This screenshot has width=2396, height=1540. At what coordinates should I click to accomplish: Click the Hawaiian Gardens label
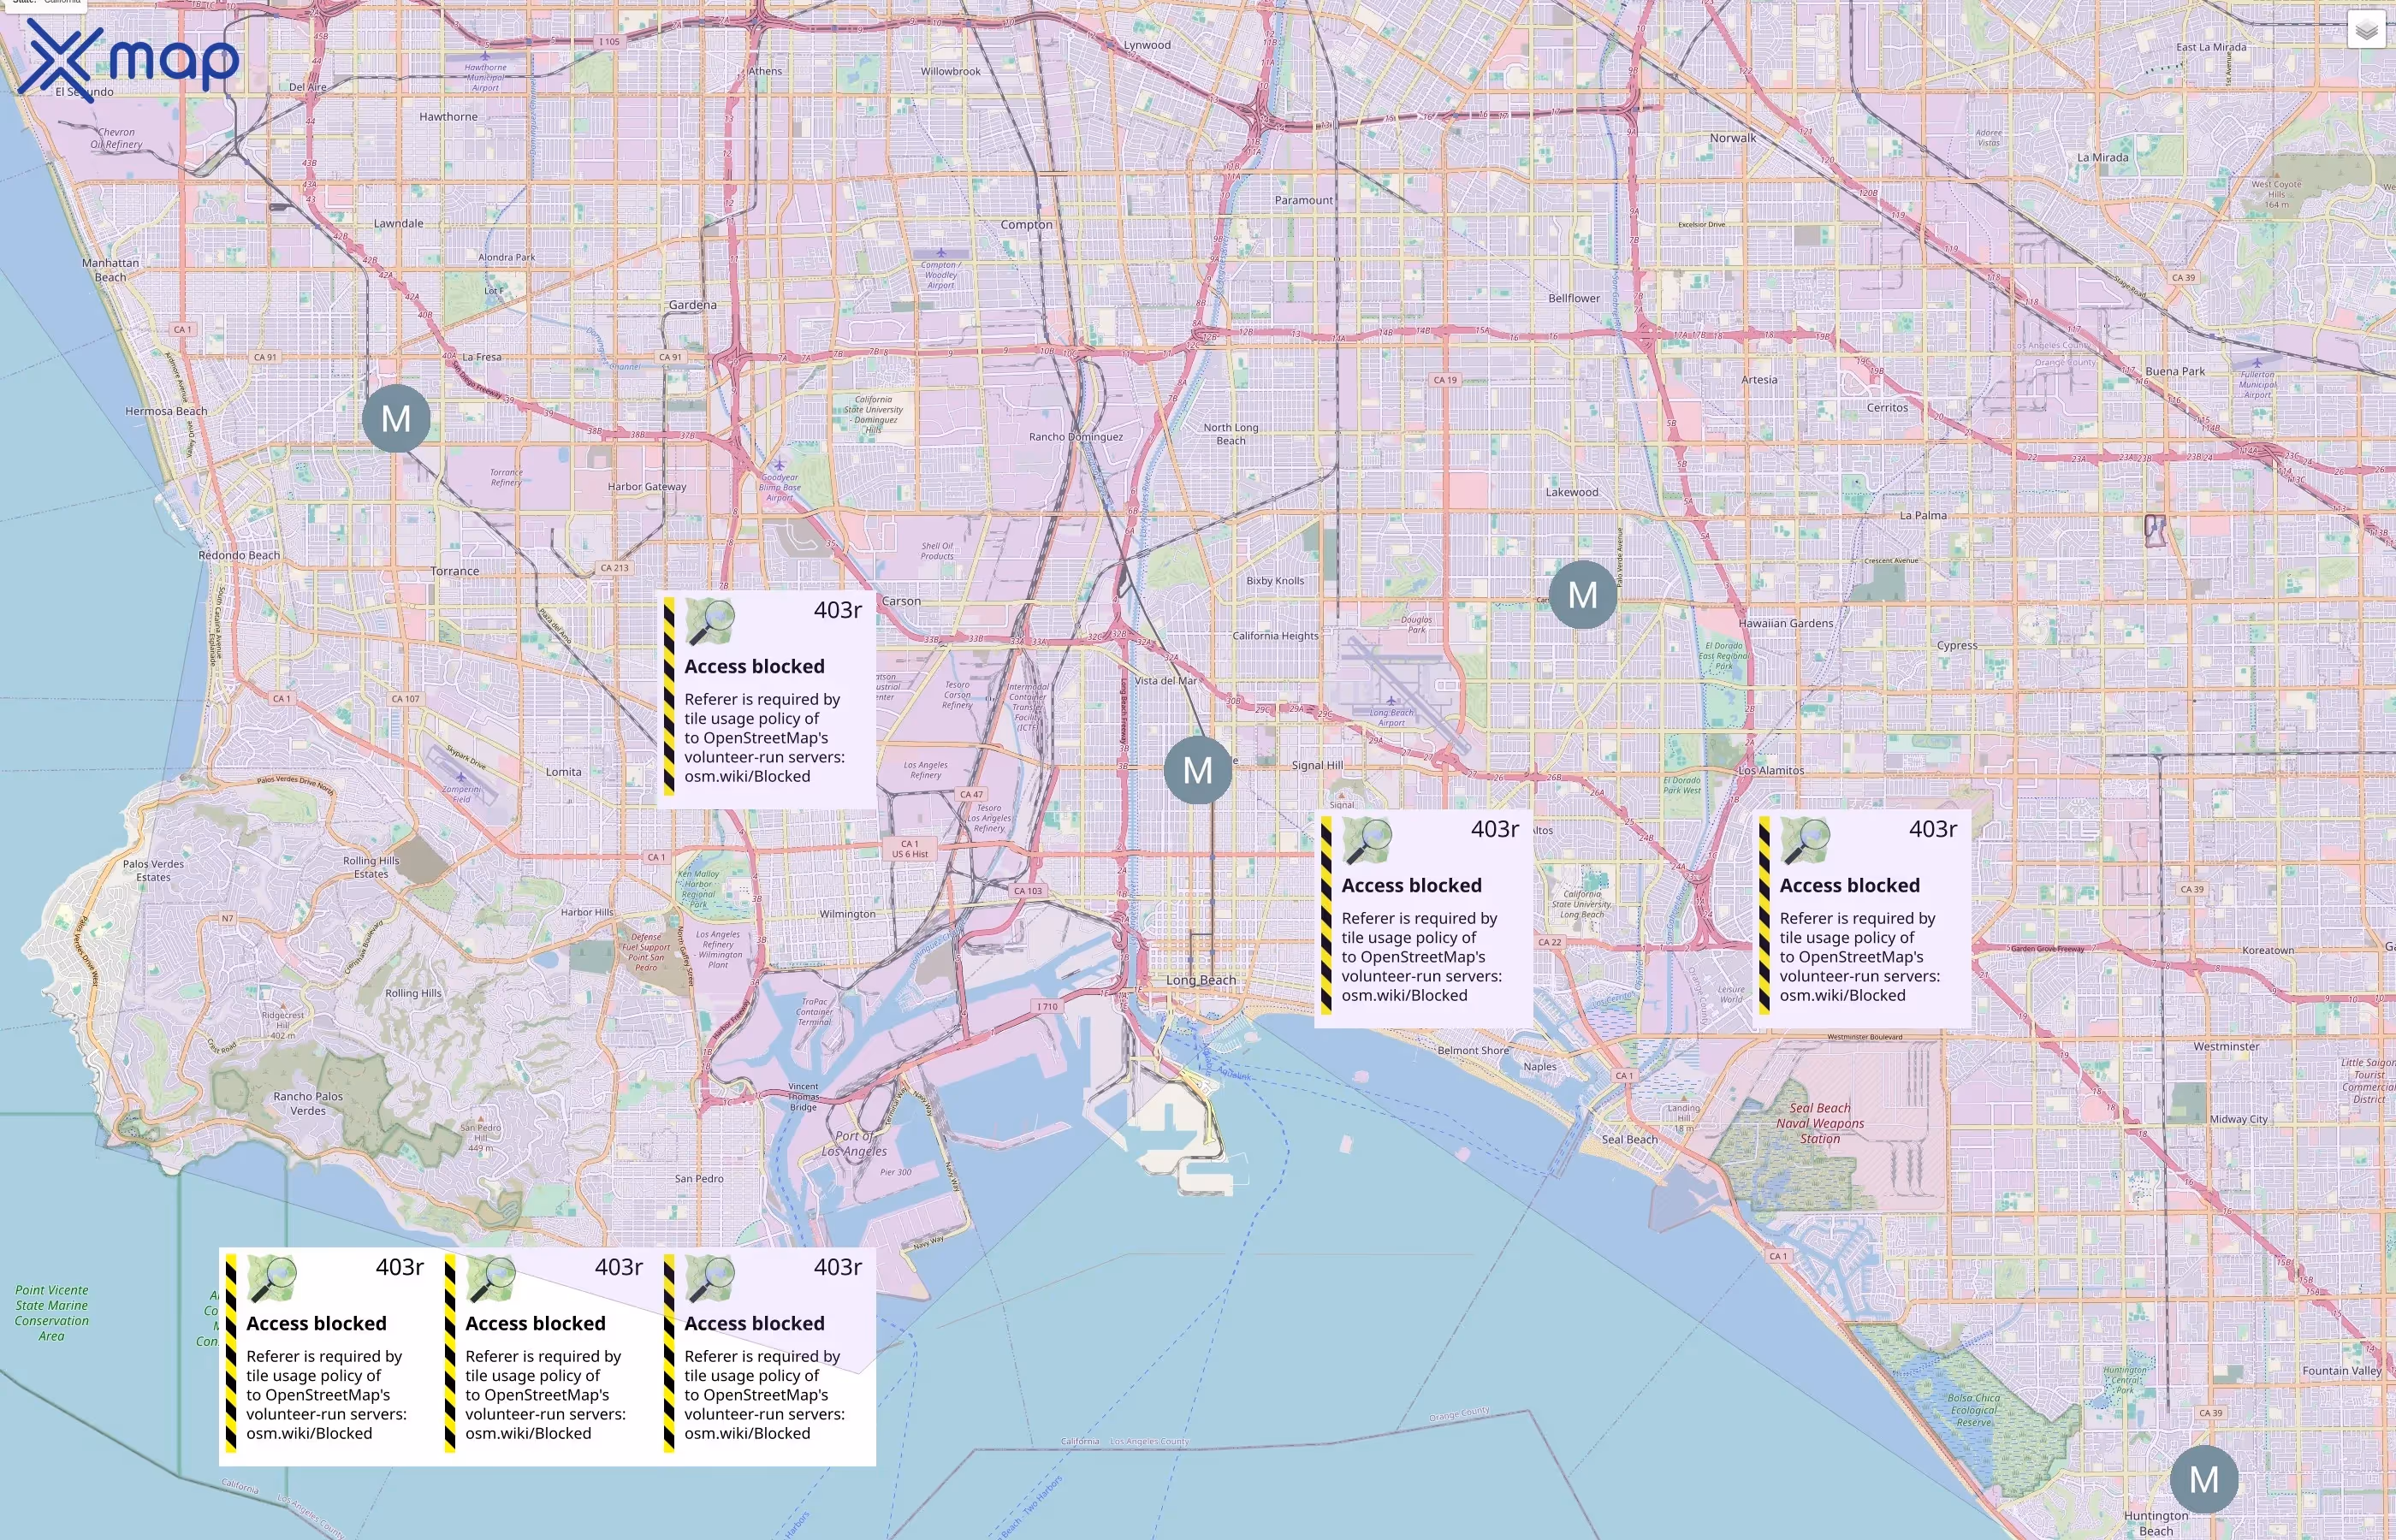tap(1785, 623)
